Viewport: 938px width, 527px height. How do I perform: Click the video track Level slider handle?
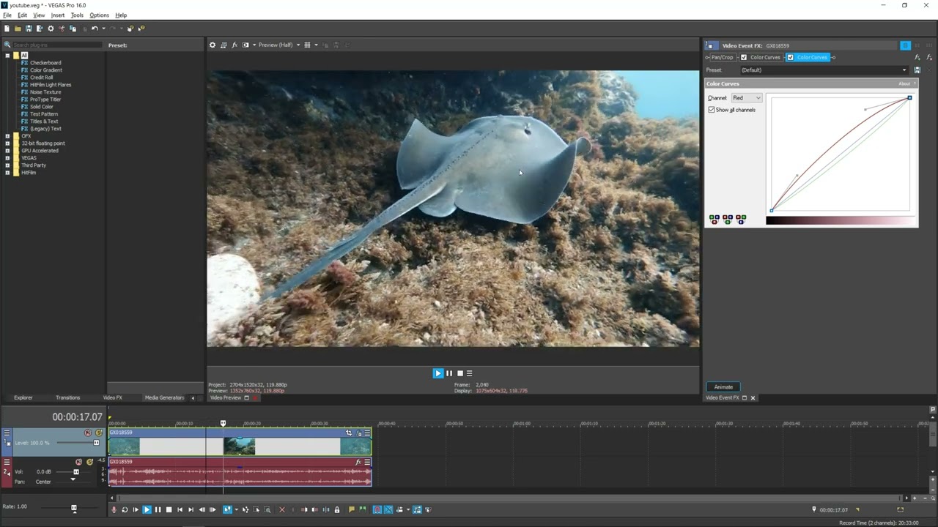(x=96, y=443)
